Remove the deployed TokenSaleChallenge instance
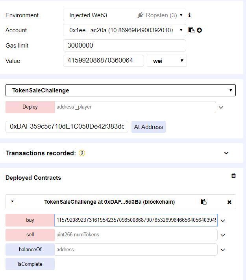The image size is (246, 280). [229, 202]
